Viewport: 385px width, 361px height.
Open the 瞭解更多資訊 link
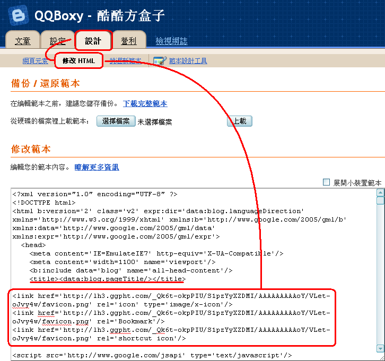(97, 167)
